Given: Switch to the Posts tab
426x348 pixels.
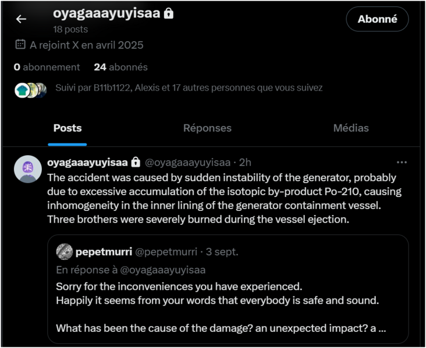Looking at the screenshot, I should (x=68, y=128).
